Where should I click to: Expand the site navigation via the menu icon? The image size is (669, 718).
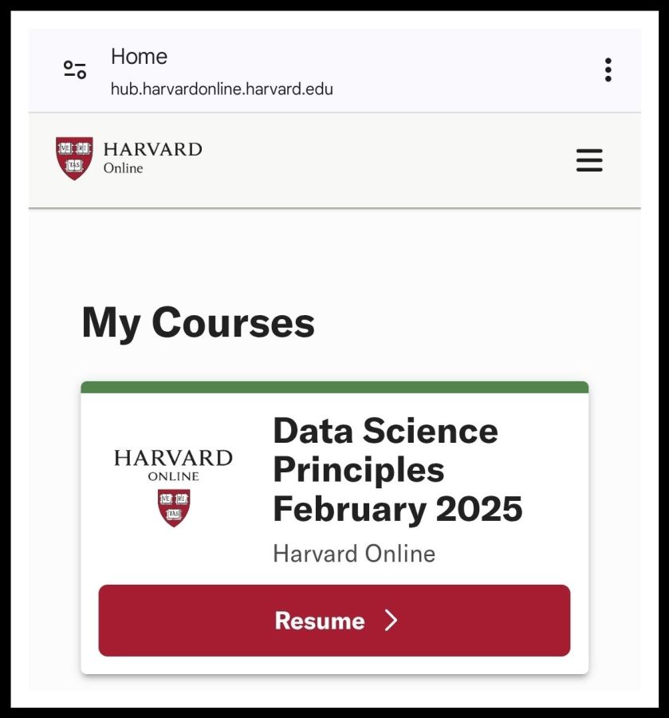point(589,160)
